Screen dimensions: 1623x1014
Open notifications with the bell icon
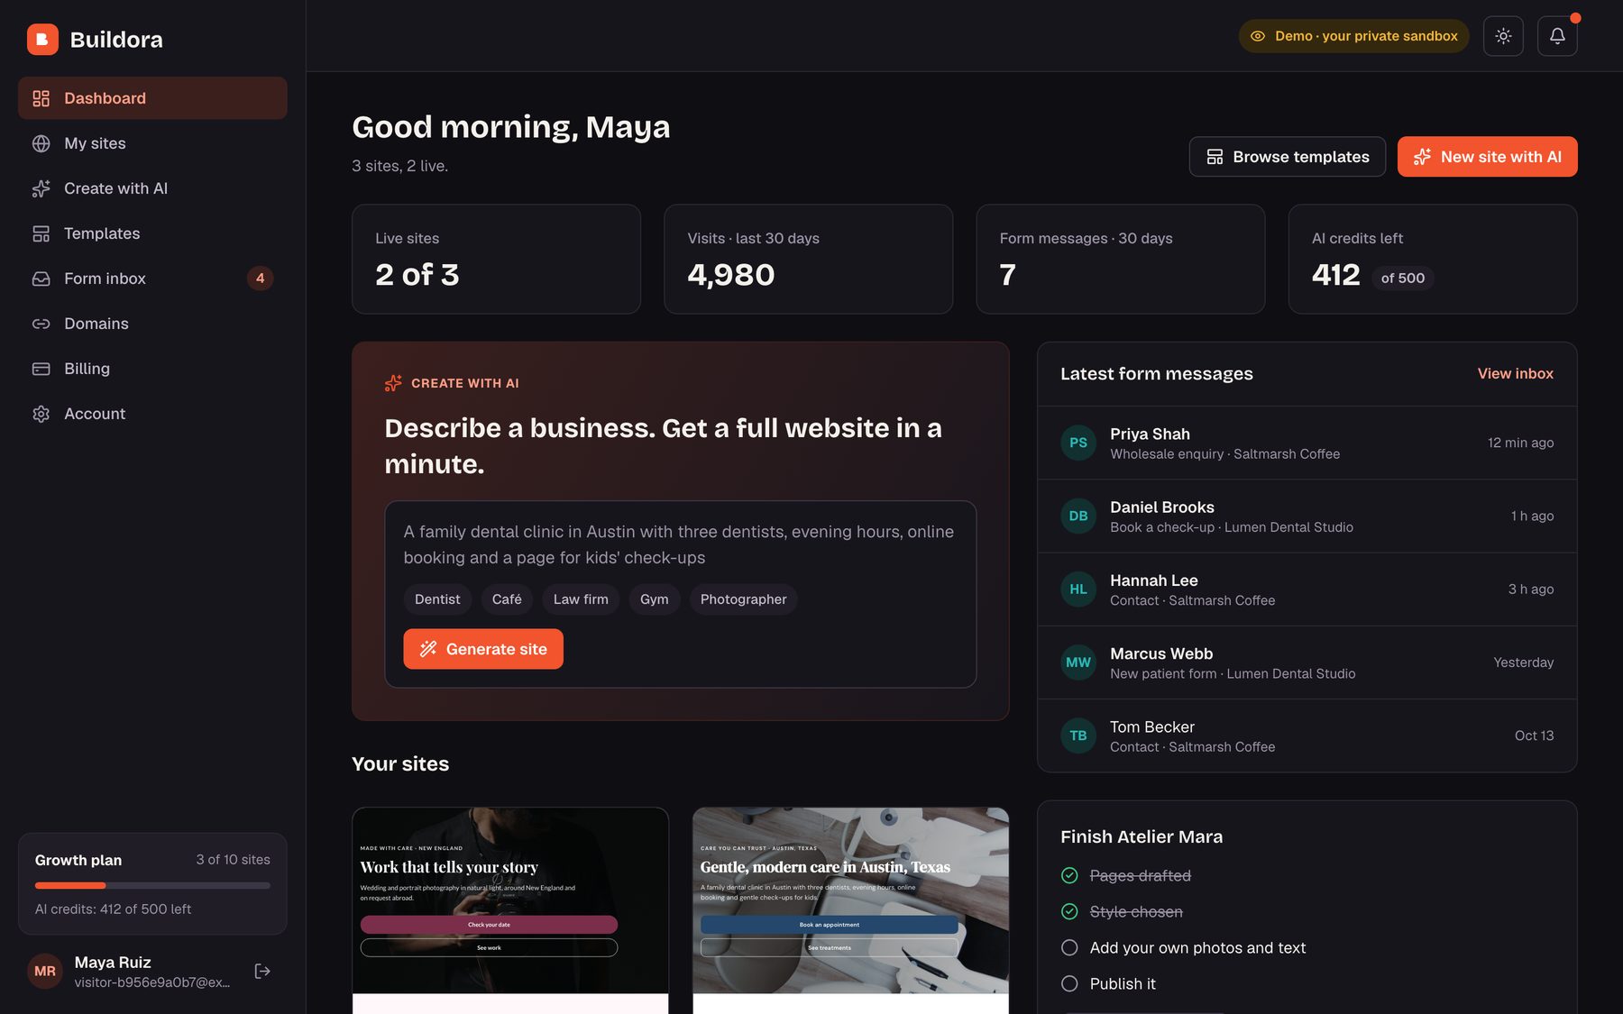pos(1557,36)
